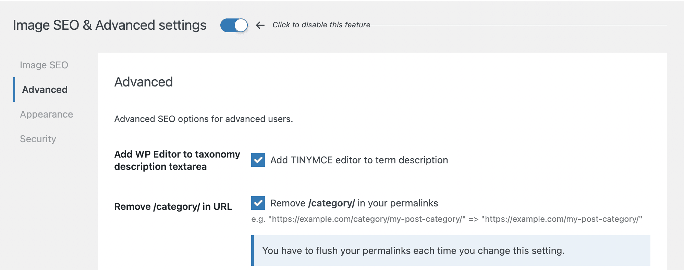Click the example URL containing /category/my-post-category/
The image size is (684, 270).
(367, 219)
